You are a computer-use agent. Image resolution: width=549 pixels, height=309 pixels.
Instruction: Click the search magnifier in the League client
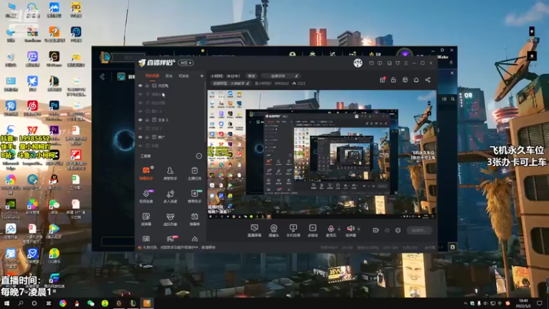(453, 99)
